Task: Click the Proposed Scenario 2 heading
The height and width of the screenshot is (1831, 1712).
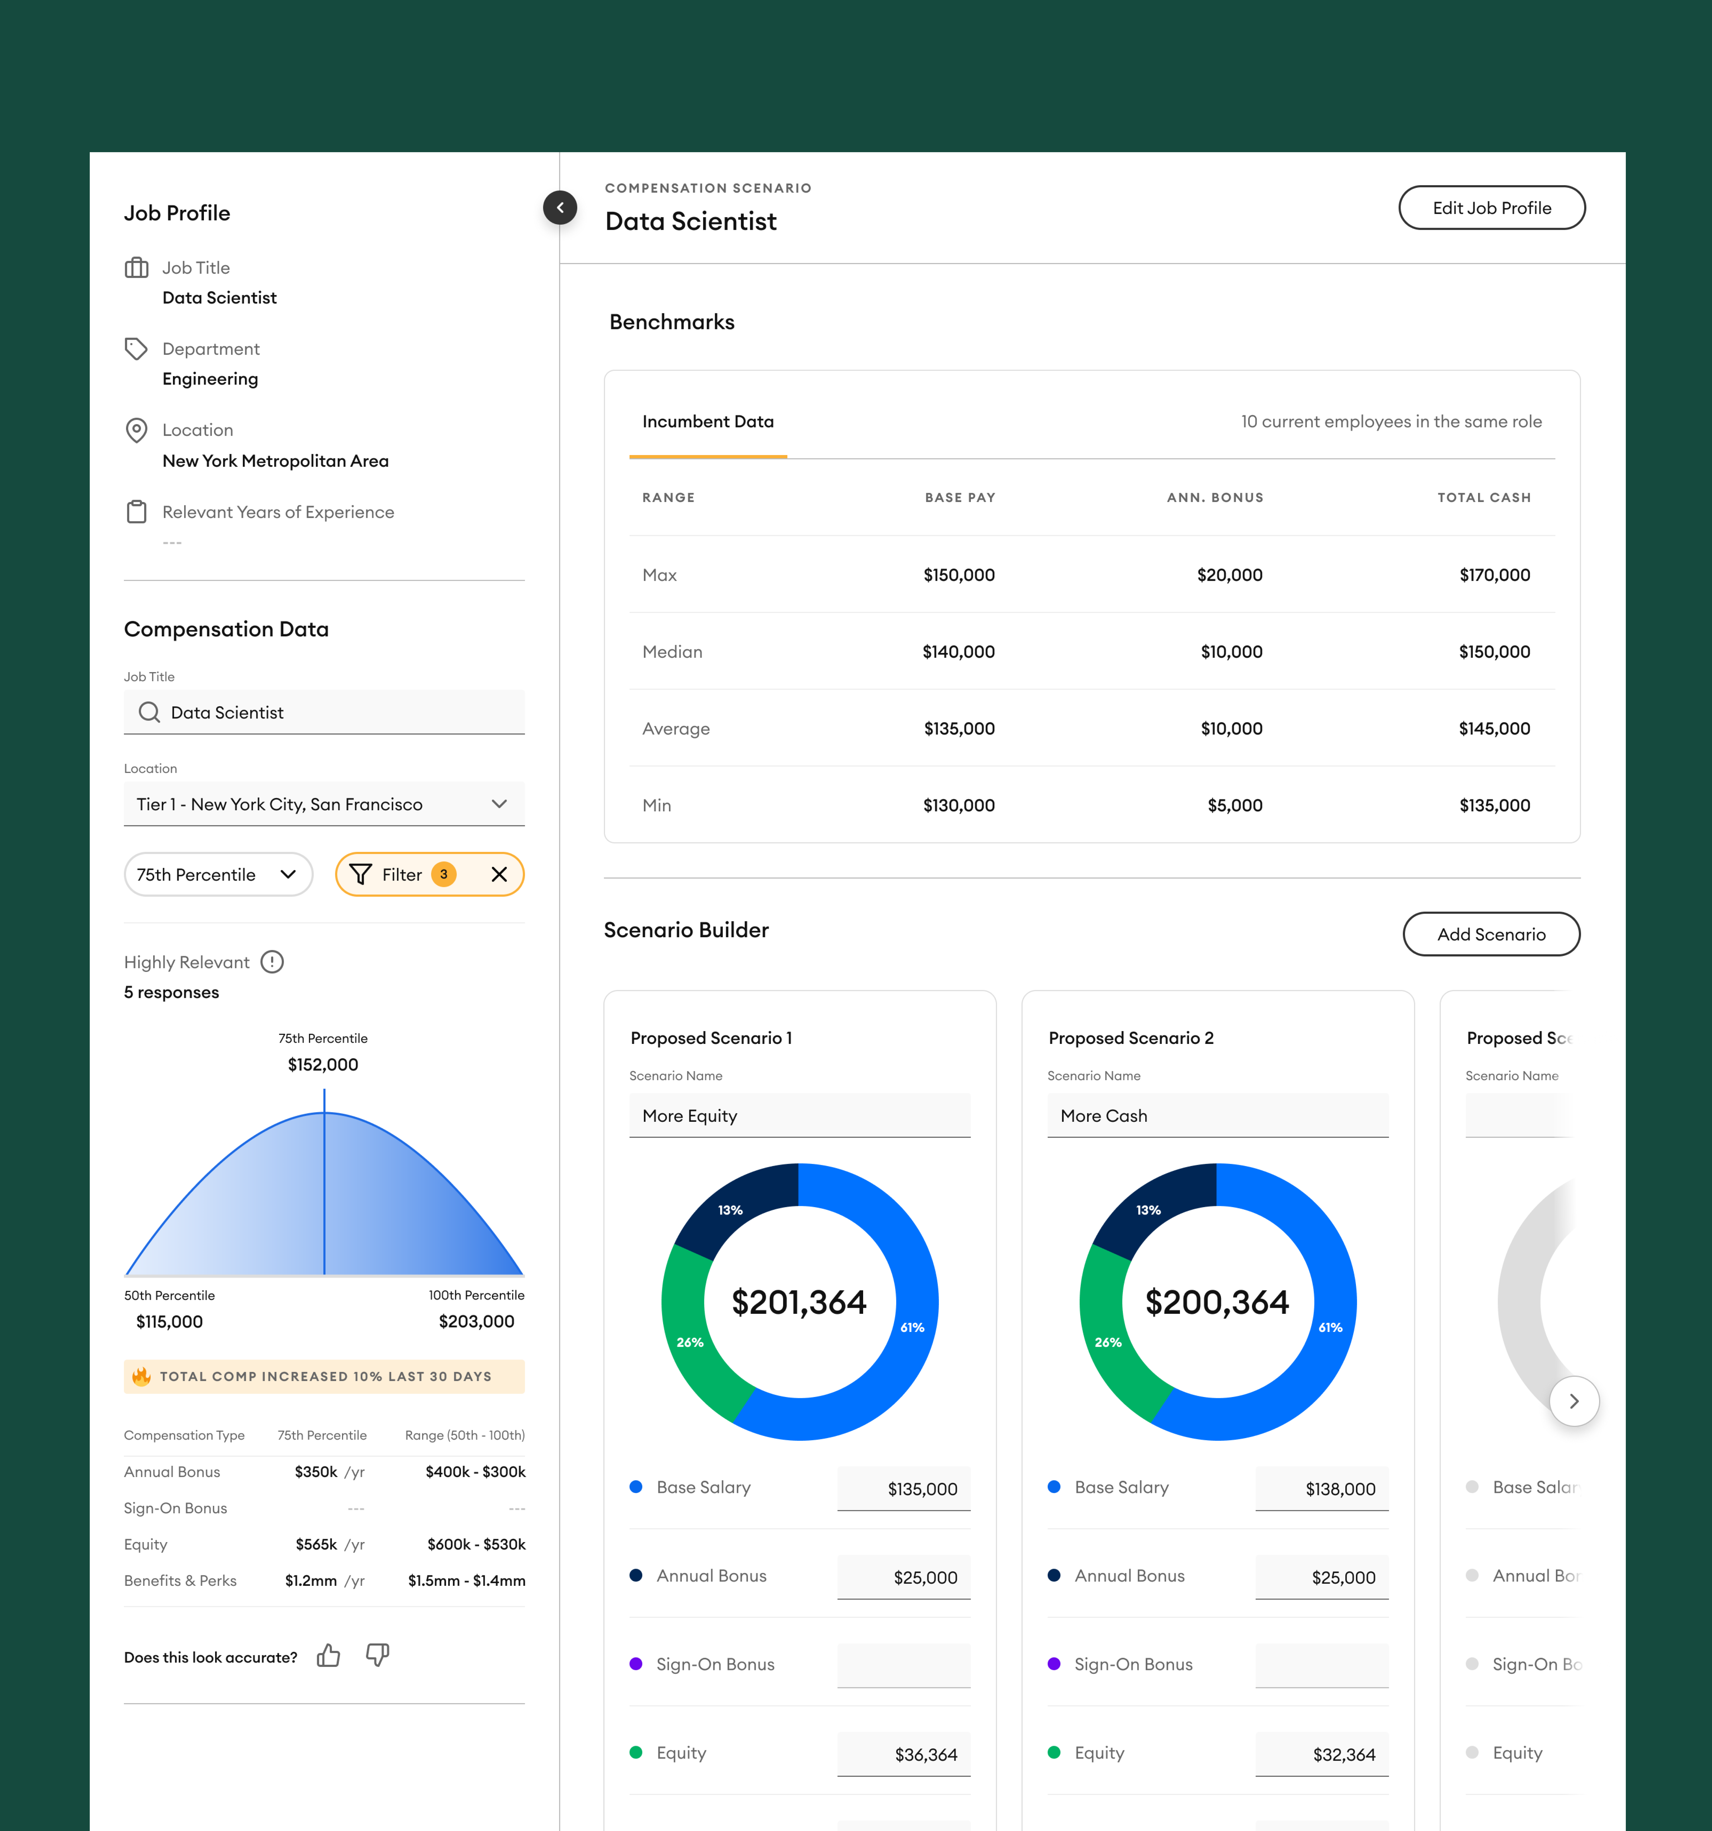Action: tap(1131, 1038)
